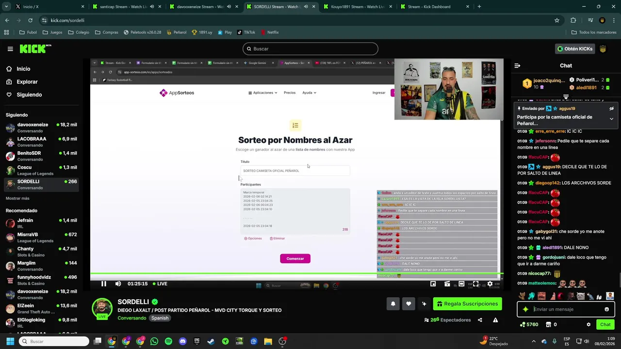621x349 pixels.
Task: Go to Inicio in sidebar
Action: (23, 69)
